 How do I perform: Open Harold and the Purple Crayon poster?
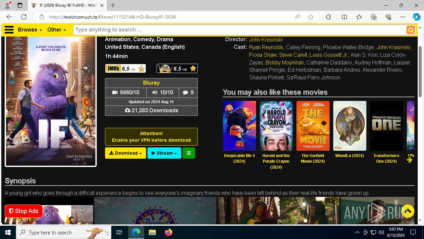click(276, 126)
